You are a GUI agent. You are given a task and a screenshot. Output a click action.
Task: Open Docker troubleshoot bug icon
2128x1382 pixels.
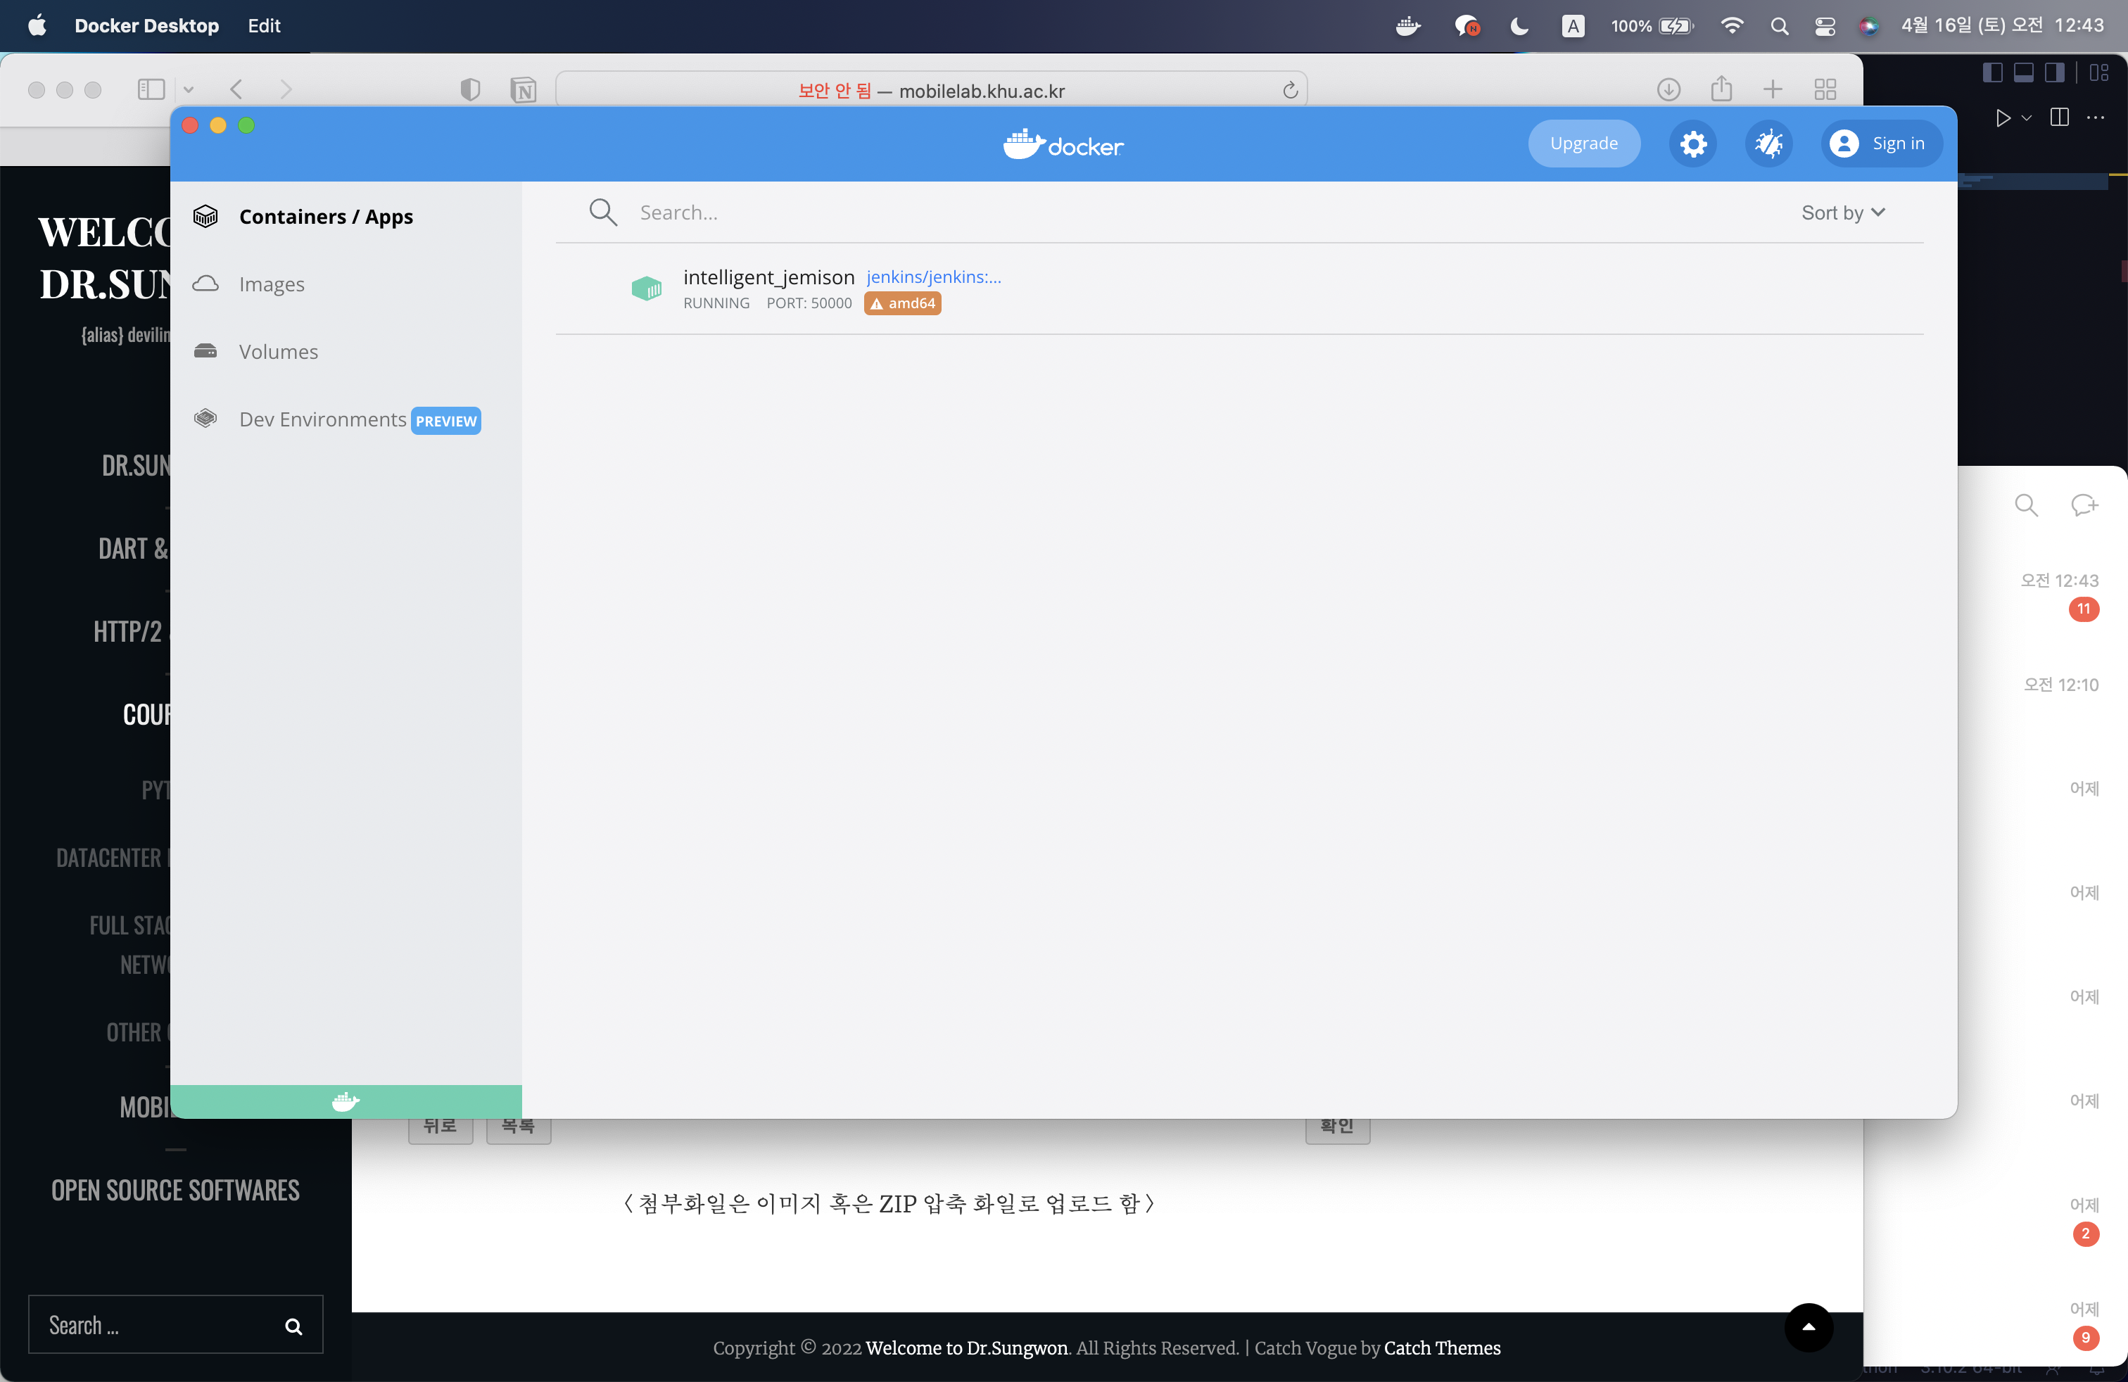pyautogui.click(x=1768, y=144)
